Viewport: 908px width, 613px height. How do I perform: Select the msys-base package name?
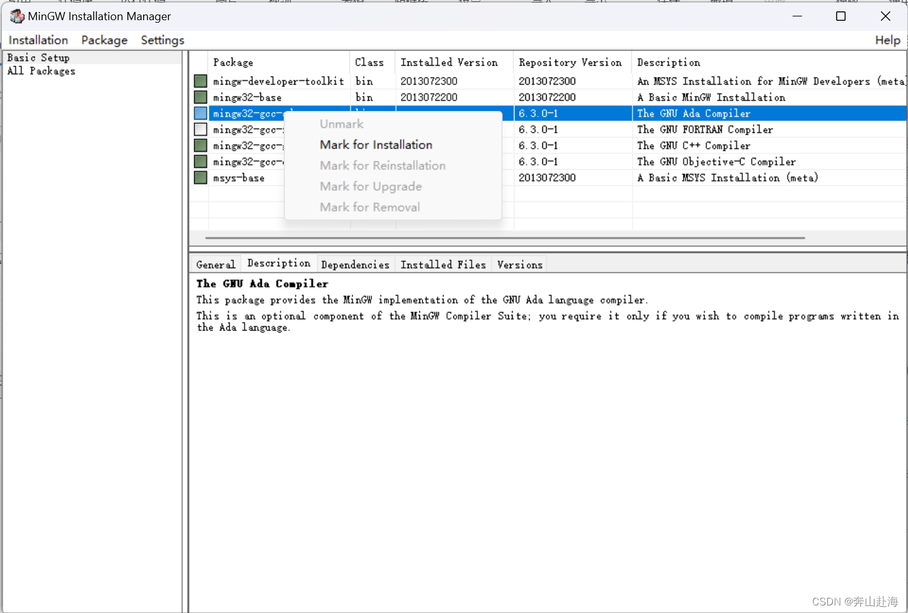(239, 178)
